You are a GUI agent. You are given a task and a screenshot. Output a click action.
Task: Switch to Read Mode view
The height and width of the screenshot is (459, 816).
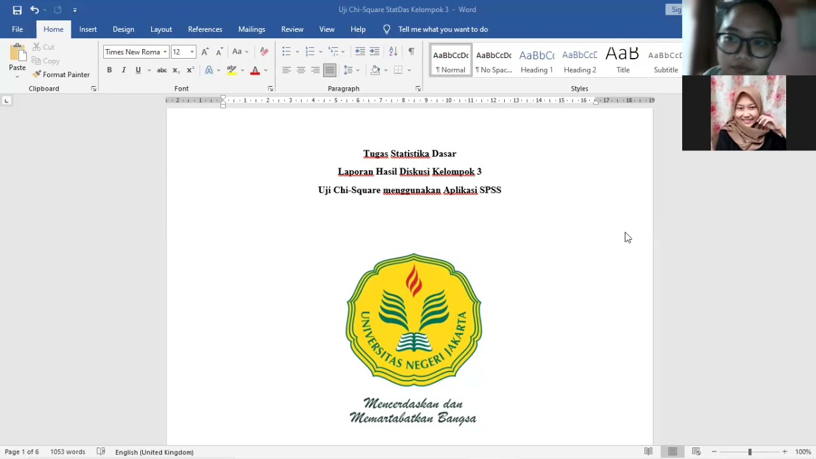[x=648, y=452]
